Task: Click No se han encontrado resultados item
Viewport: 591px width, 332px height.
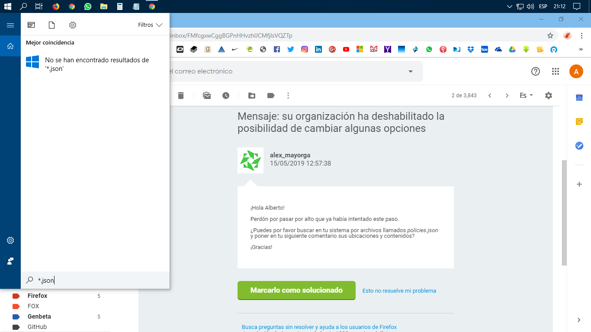Action: [95, 64]
